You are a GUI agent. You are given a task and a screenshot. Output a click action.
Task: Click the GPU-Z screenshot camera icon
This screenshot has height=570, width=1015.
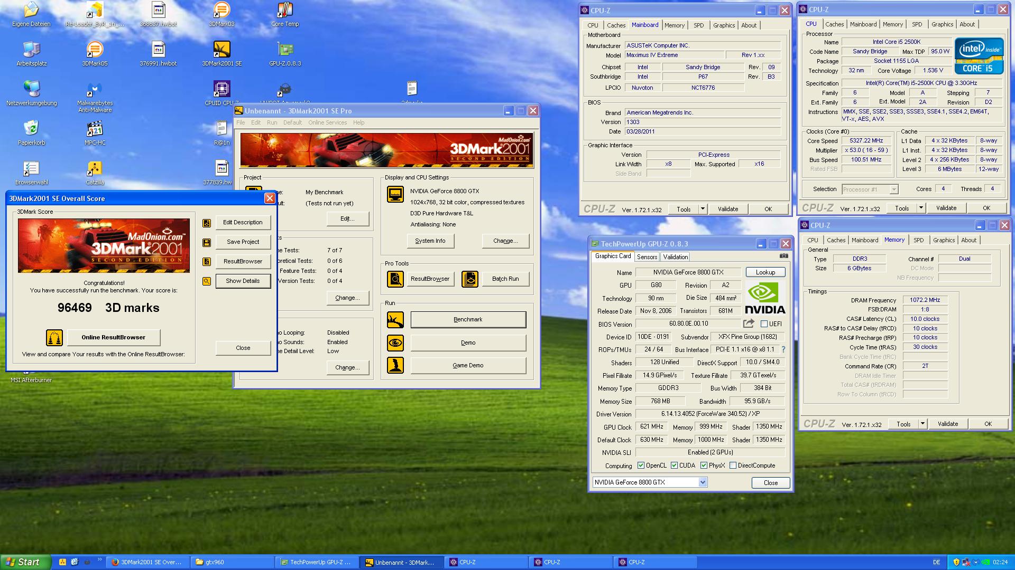[x=783, y=256]
